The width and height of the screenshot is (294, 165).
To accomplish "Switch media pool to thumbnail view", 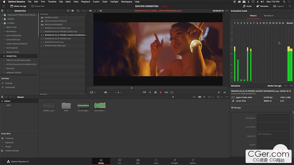I will [199, 97].
